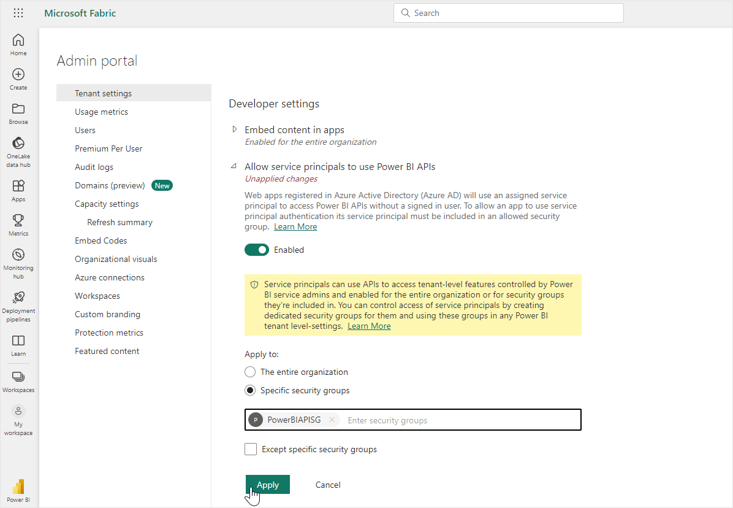
Task: Go to Home in left sidebar
Action: point(18,40)
